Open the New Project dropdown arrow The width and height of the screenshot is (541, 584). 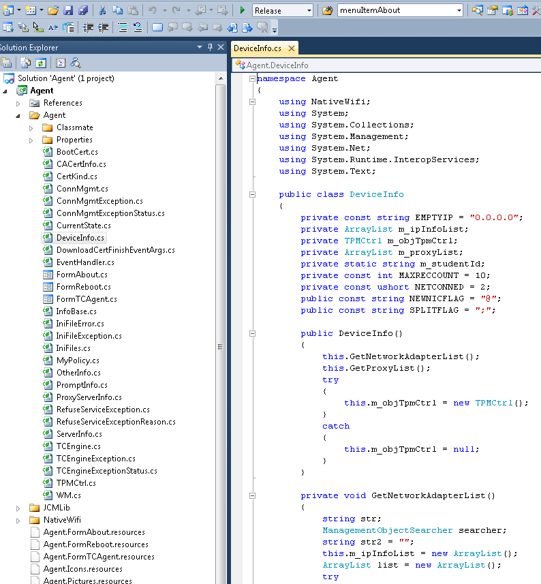click(x=18, y=10)
